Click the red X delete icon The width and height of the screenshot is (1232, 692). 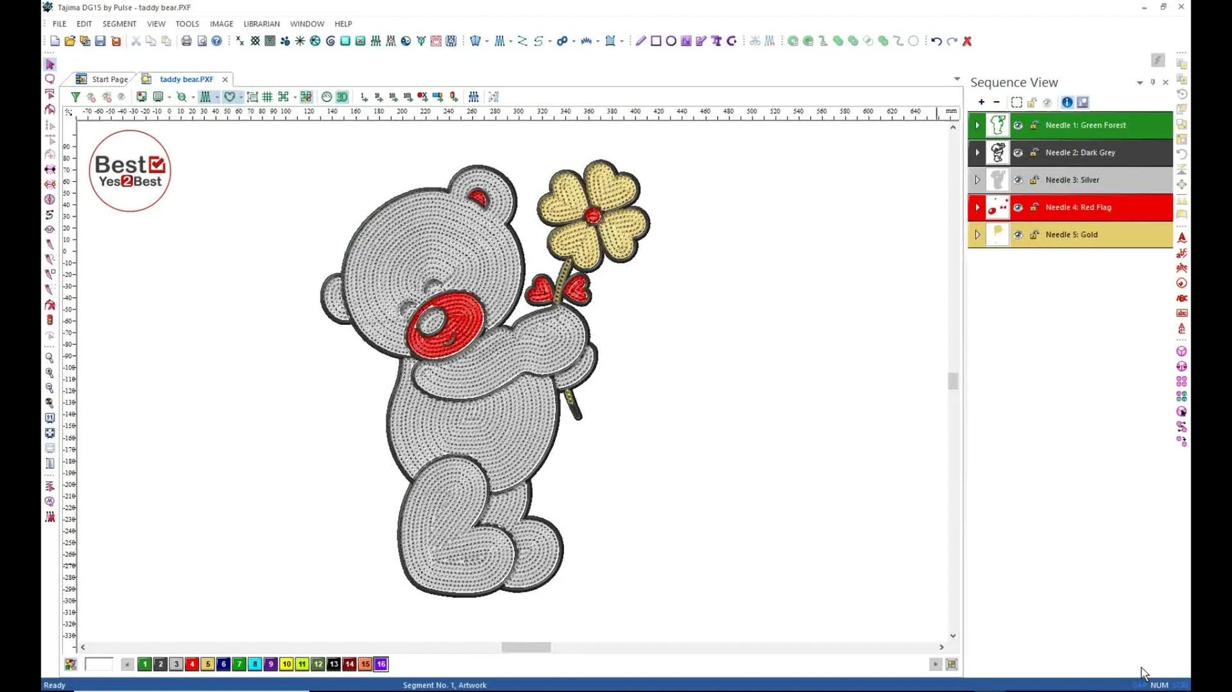tap(967, 41)
